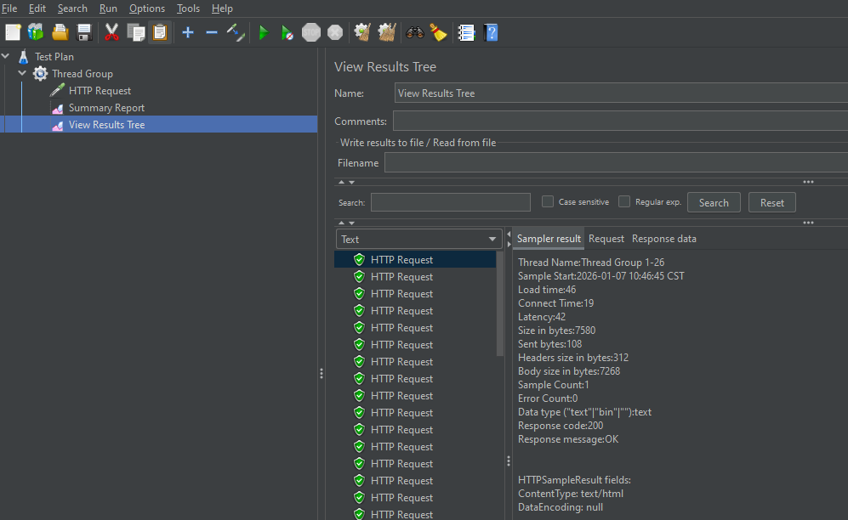Screen dimensions: 848x520
Task: Click text "Load time:46"
Action: (x=547, y=290)
